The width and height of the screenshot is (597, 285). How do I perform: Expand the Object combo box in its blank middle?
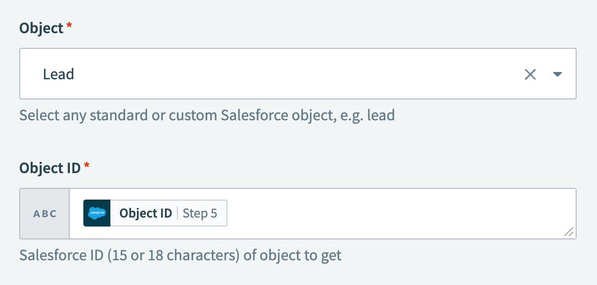pyautogui.click(x=297, y=74)
